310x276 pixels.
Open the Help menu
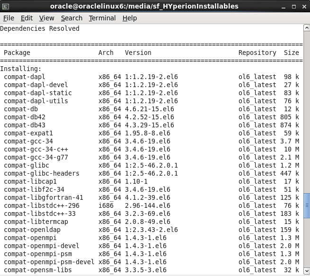point(130,18)
